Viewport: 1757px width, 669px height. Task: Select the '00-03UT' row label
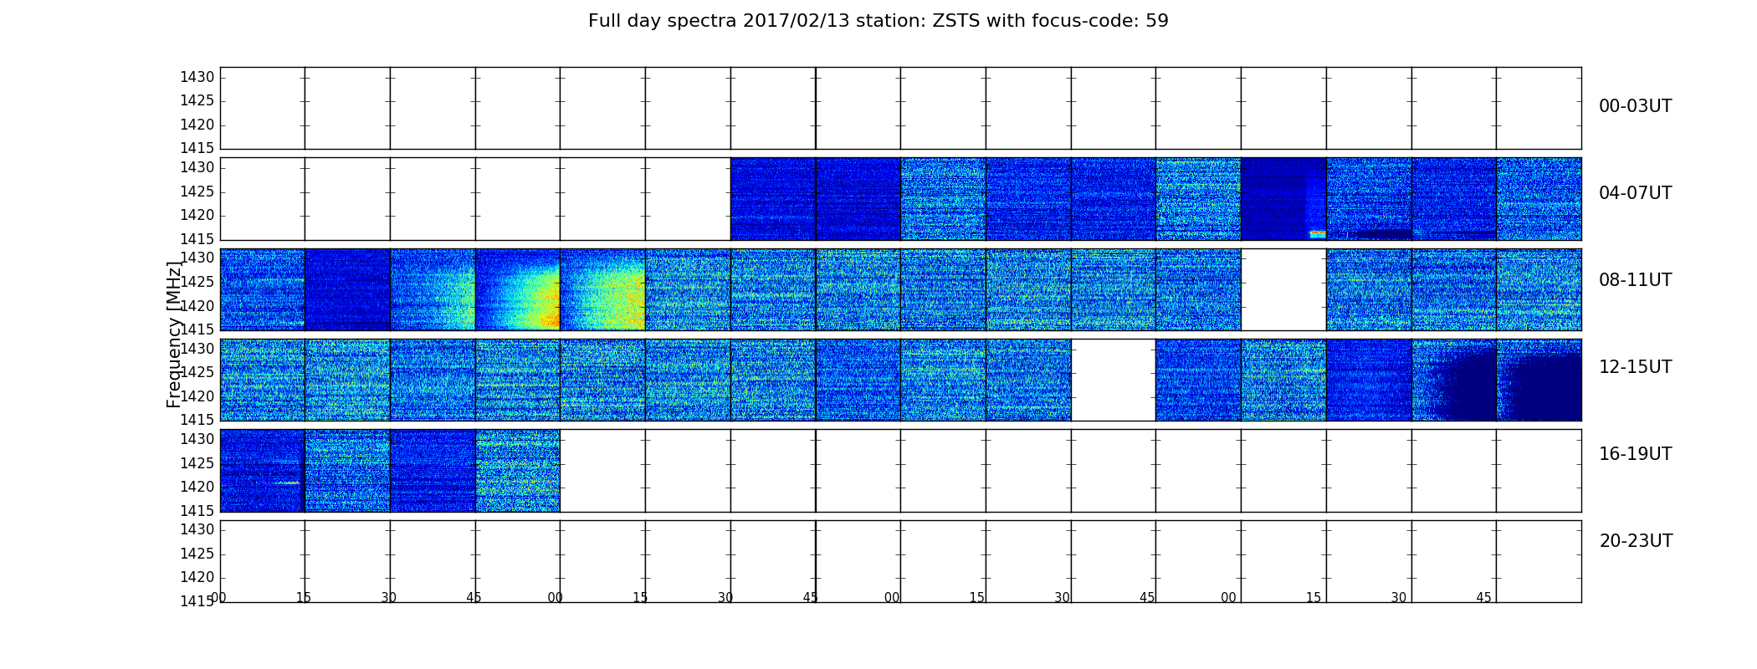(1635, 106)
